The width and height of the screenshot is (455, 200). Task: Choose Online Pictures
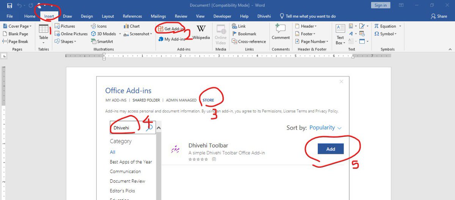[x=71, y=34]
